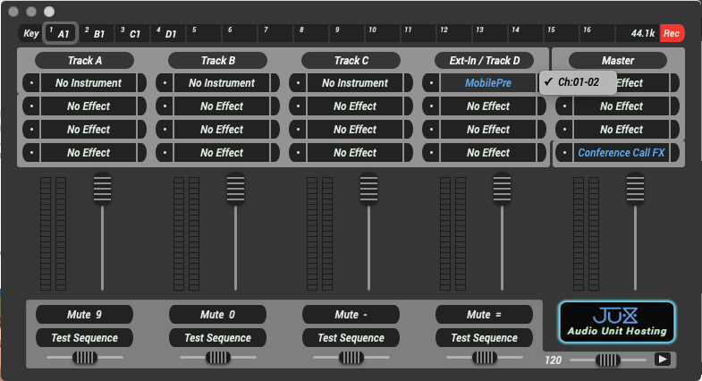Click the tempo slider knob next to 120
702x381 pixels.
[x=607, y=360]
